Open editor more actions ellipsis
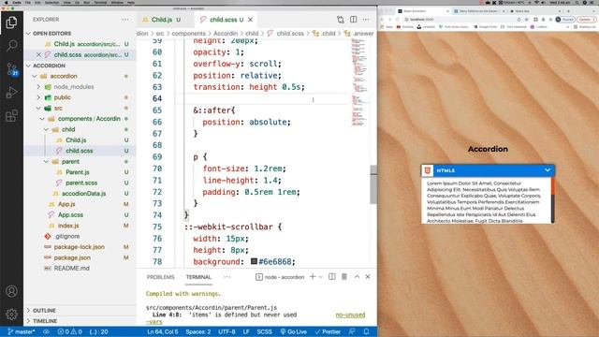This screenshot has width=599, height=337. [366, 20]
